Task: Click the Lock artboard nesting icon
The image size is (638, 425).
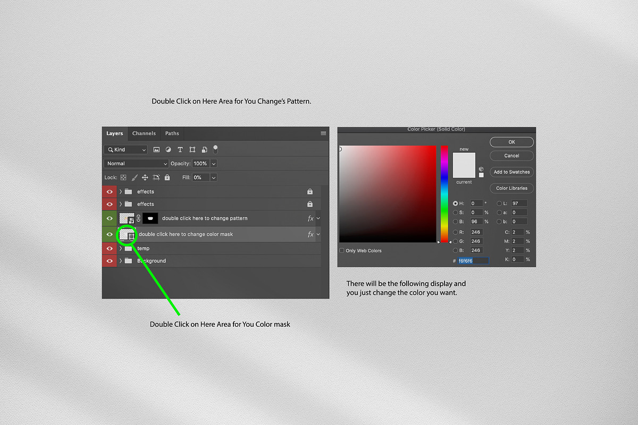Action: [156, 177]
